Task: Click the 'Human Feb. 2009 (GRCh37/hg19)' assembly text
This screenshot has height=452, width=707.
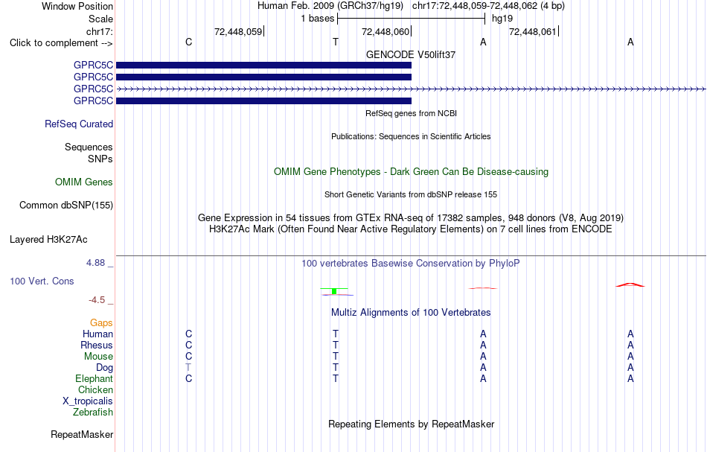Action: pyautogui.click(x=330, y=6)
